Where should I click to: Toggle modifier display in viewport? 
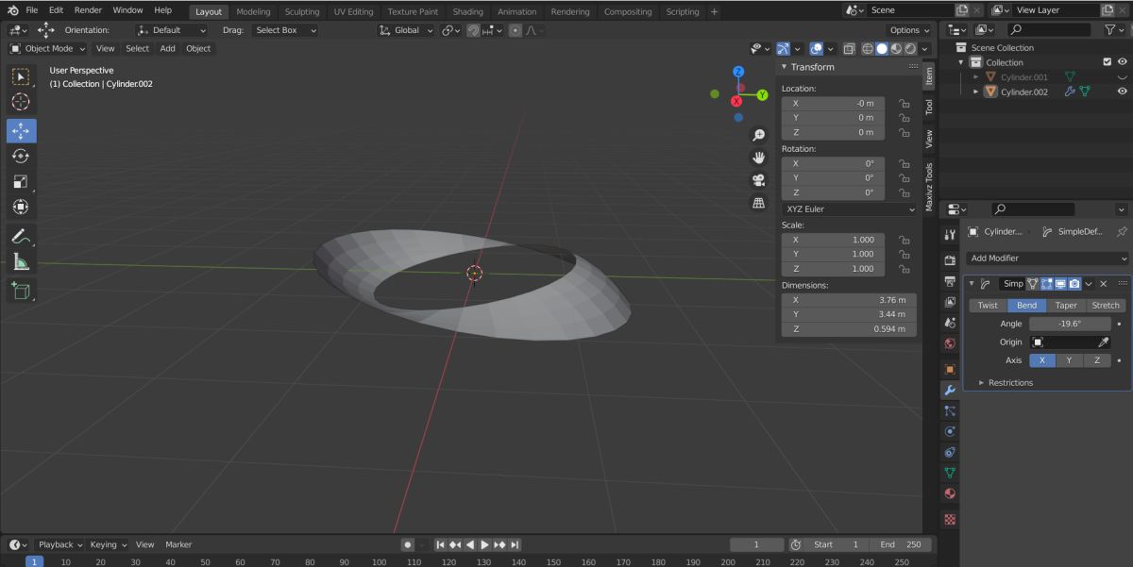[1060, 283]
